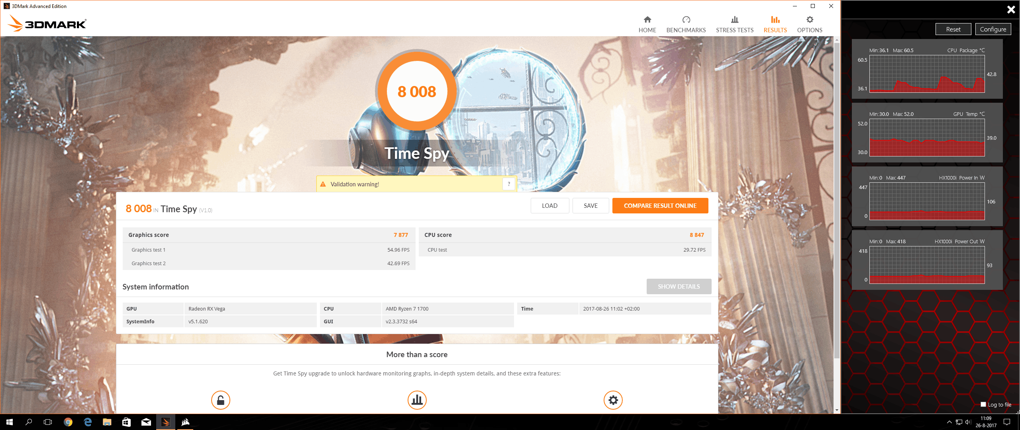Click Configure in the monitoring panel

(993, 29)
